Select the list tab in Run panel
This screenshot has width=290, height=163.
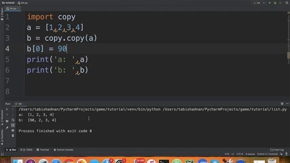pos(19,104)
